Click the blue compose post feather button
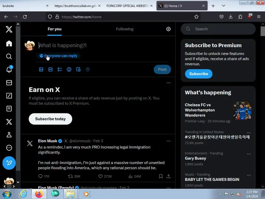Screen dimensions: 265x199 9,163
